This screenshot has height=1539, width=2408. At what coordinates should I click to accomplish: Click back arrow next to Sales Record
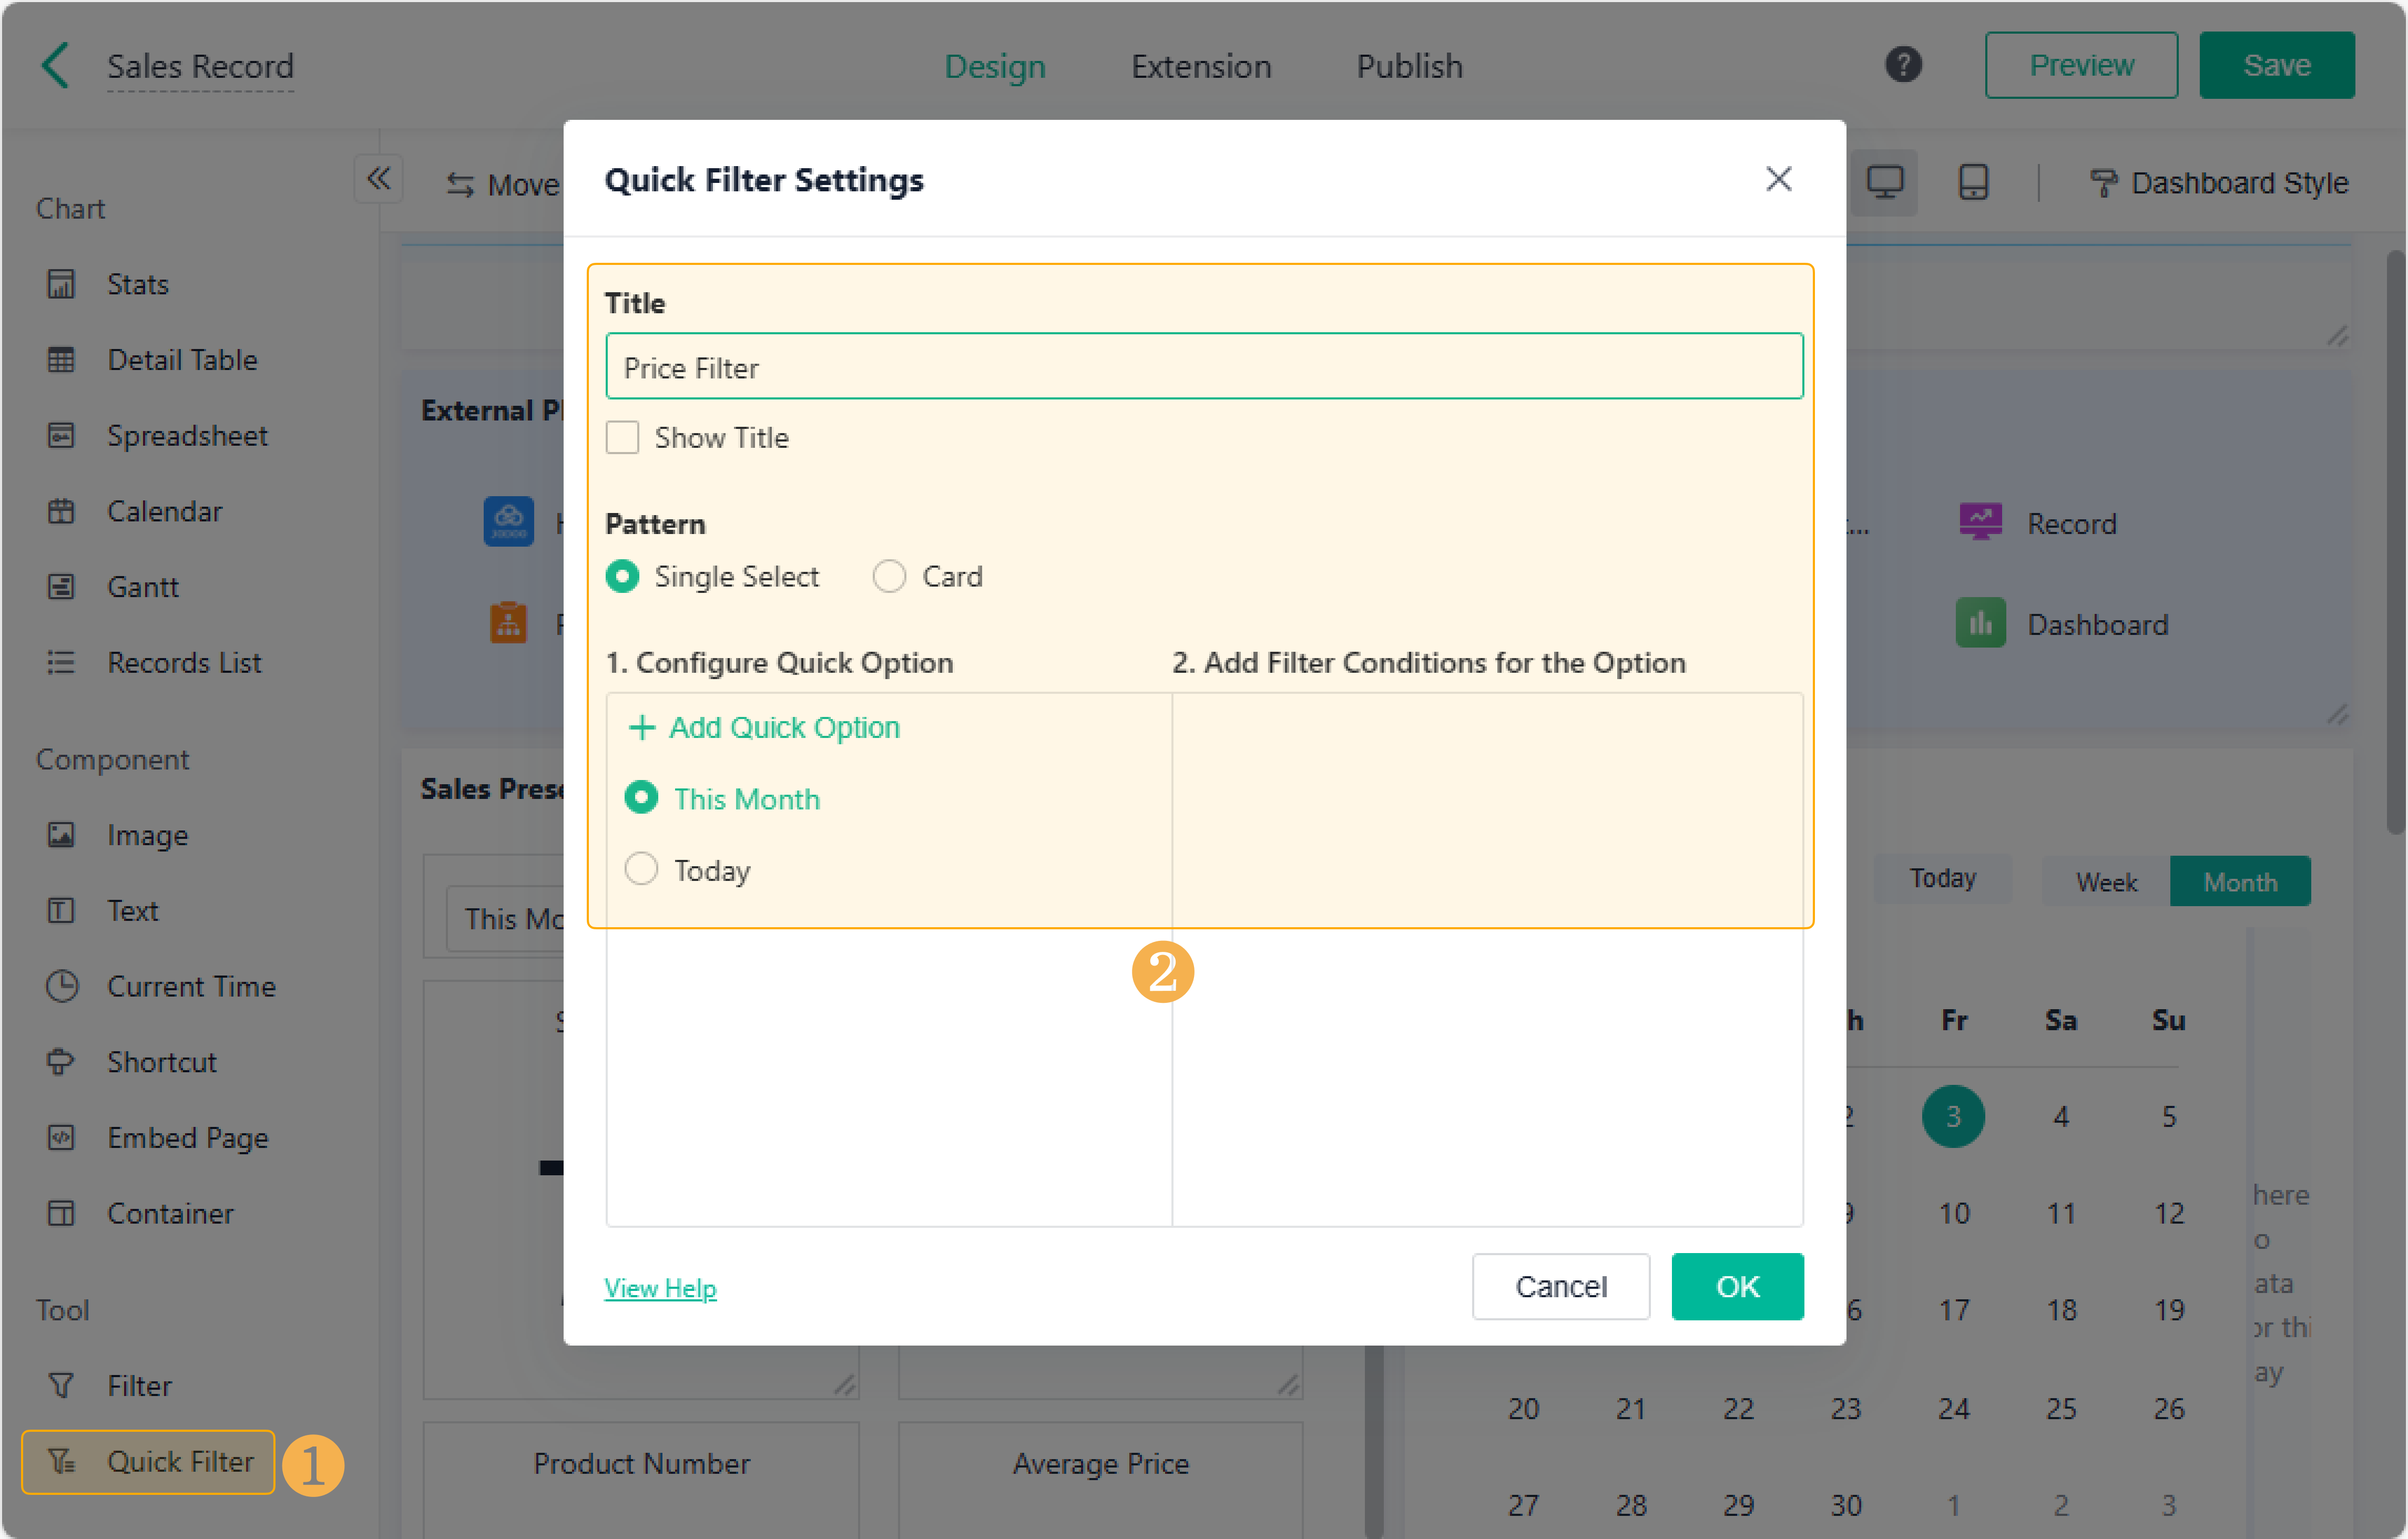56,66
